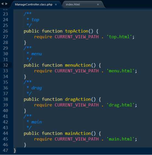The width and height of the screenshot is (152, 155).
Task: Place cursor on topAction function name
Action: 77,31
